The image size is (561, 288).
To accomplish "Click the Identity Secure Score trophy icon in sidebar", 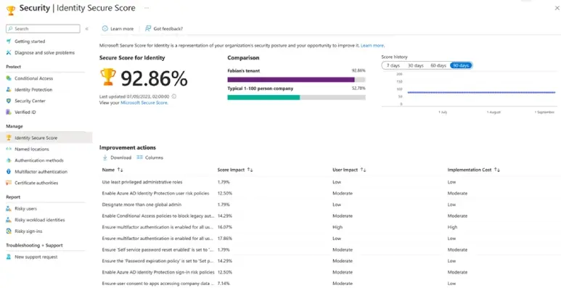I will tap(9, 138).
